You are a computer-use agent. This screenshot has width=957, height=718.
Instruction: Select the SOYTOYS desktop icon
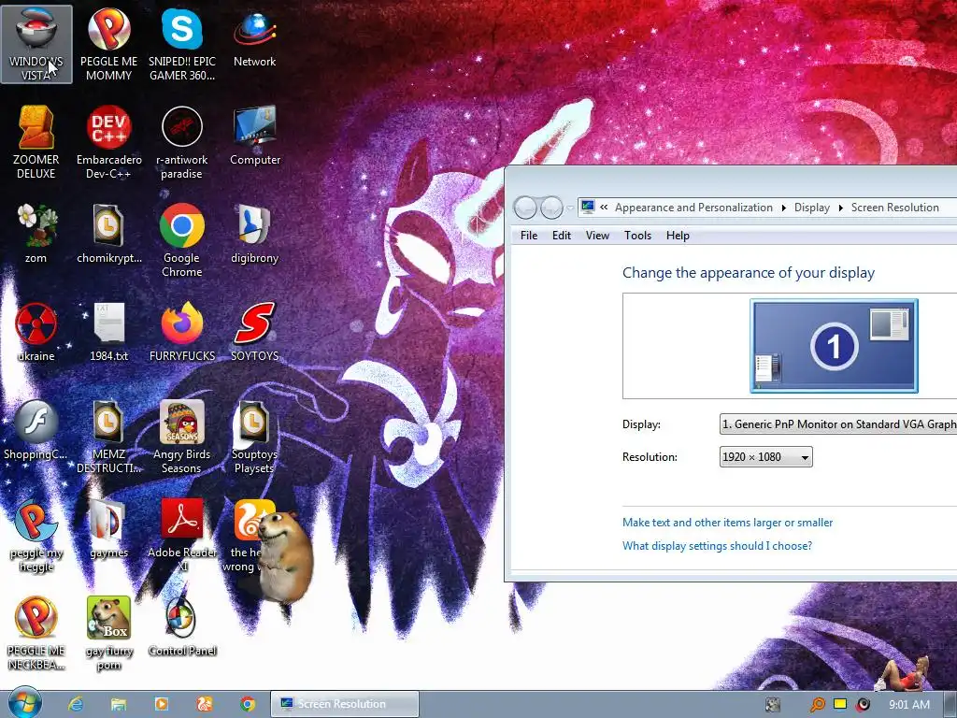tap(254, 332)
